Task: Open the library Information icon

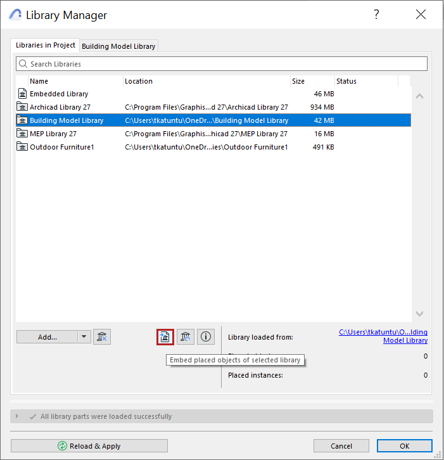Action: [206, 337]
